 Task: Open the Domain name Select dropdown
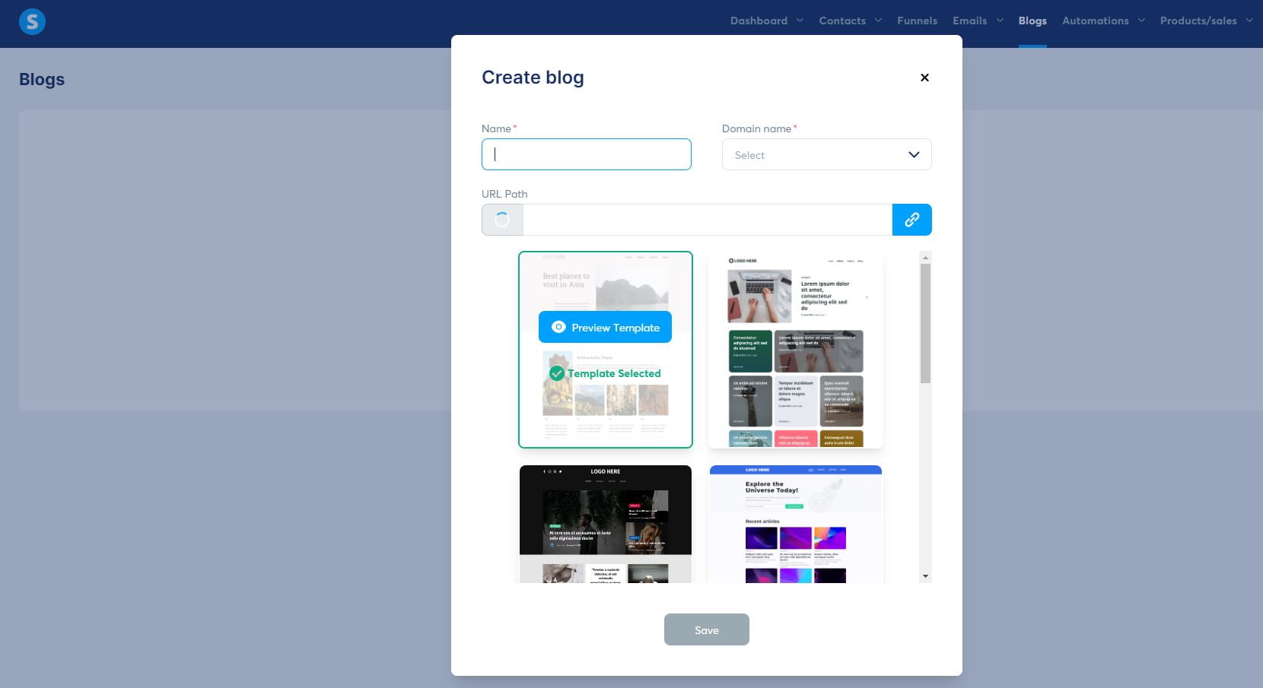[x=826, y=154]
